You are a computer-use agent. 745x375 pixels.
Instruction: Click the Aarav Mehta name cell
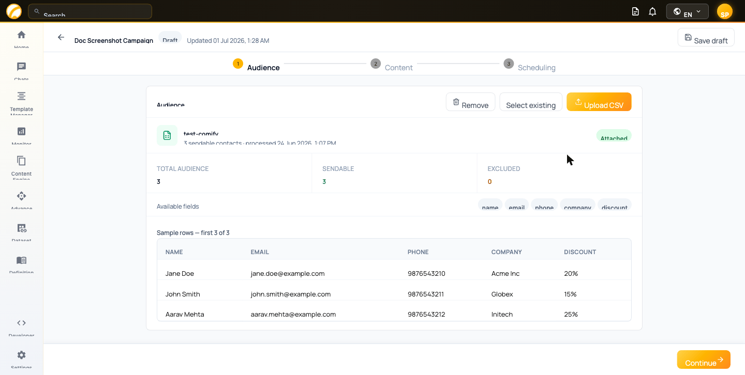185,314
